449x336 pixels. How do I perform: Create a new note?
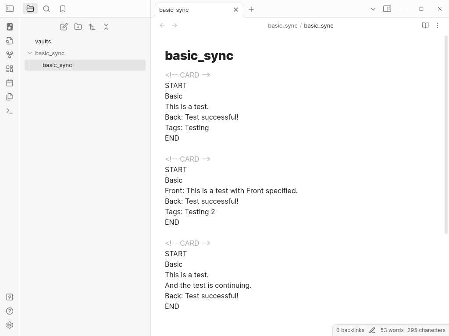pos(64,27)
